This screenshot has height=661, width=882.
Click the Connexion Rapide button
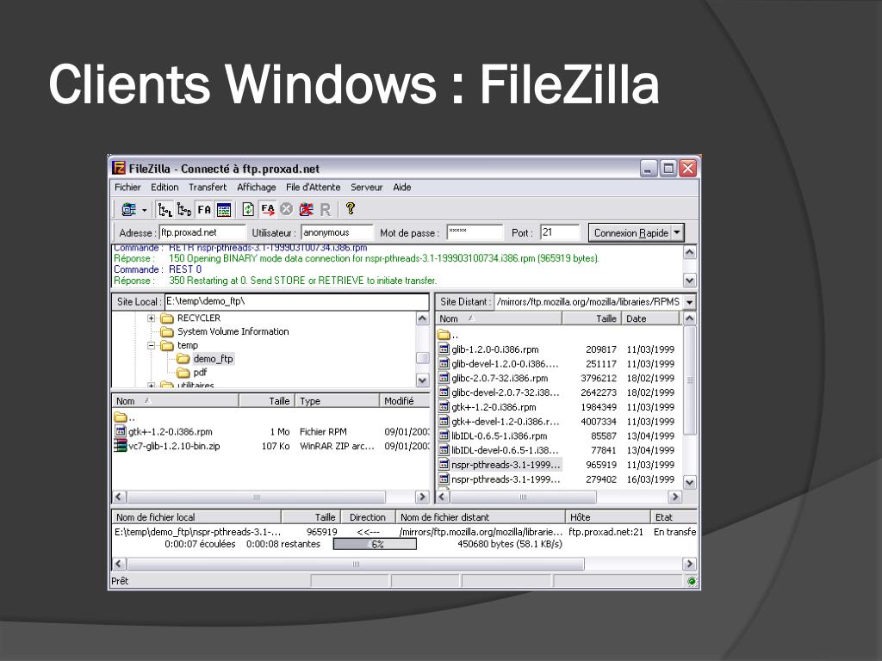(630, 232)
